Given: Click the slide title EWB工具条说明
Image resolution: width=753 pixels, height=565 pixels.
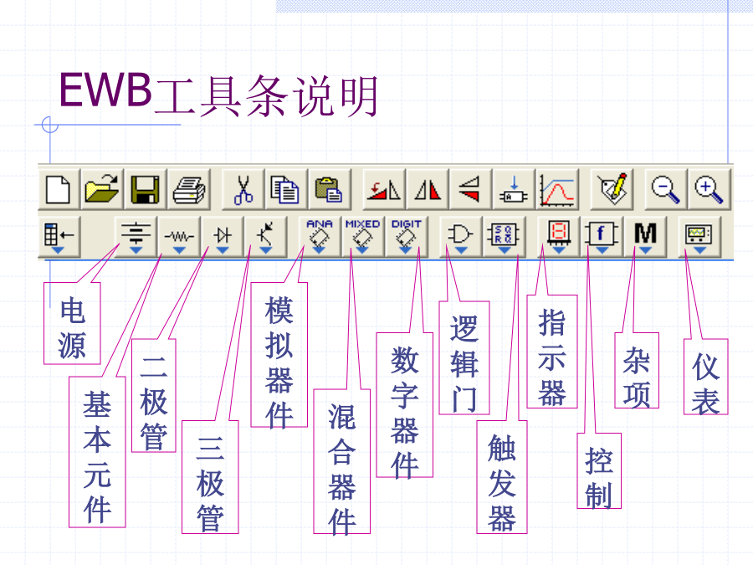Looking at the screenshot, I should coord(219,95).
